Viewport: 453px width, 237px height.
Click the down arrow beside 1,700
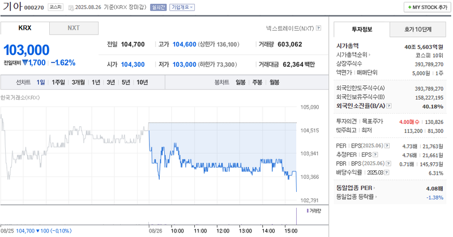click(25, 62)
